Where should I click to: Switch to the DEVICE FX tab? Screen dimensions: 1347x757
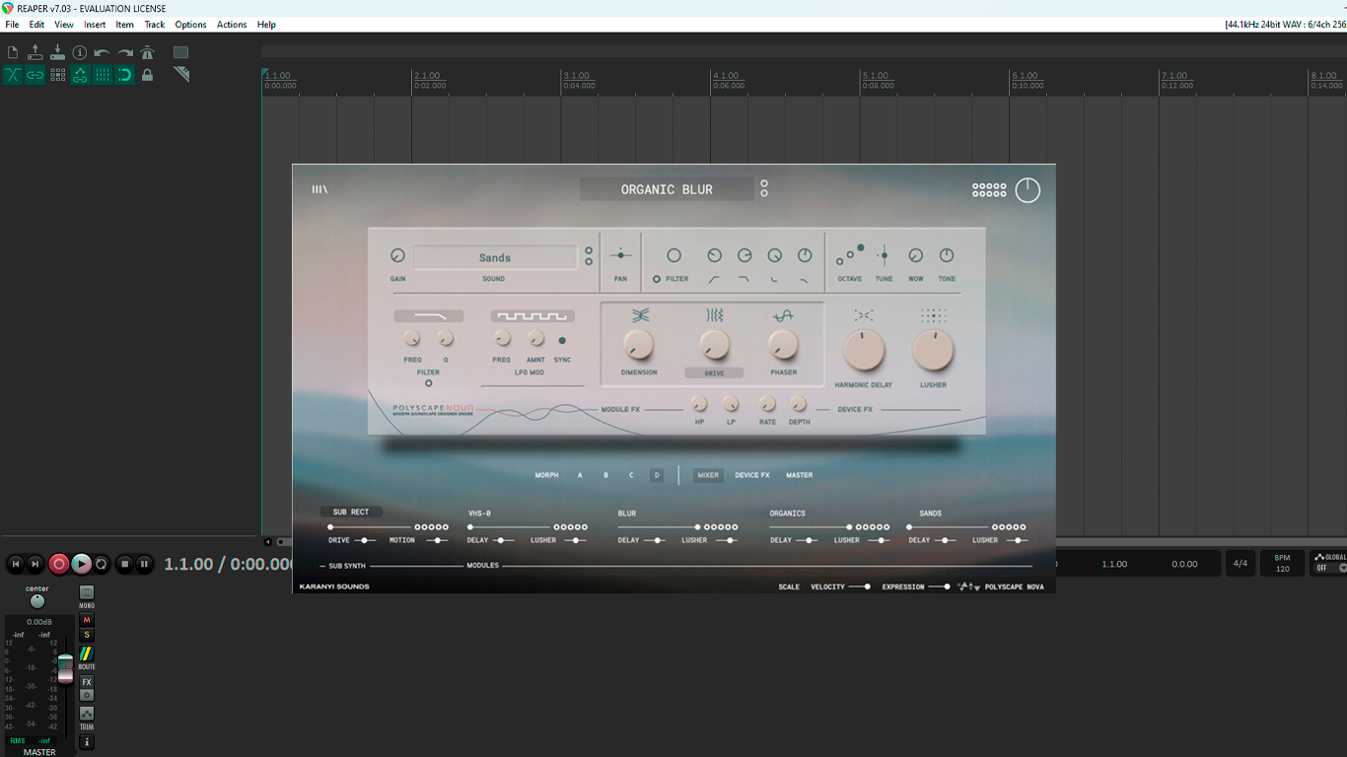752,475
